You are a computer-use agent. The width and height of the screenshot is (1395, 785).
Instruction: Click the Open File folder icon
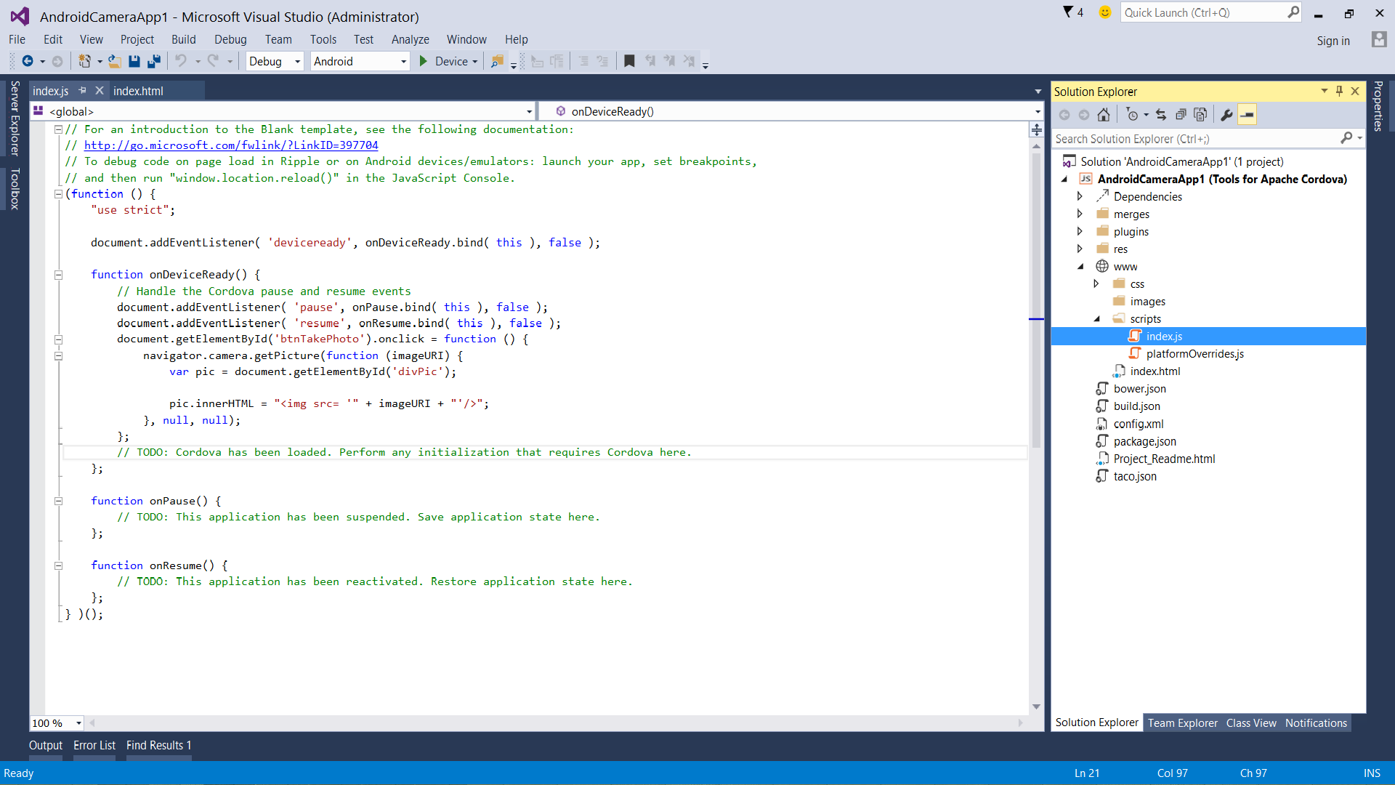click(114, 61)
